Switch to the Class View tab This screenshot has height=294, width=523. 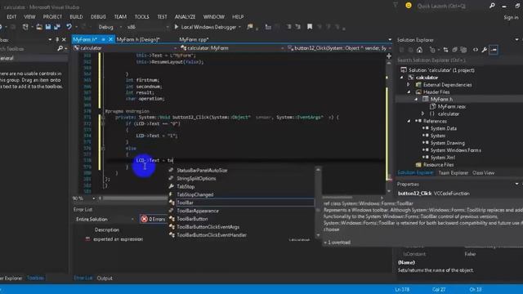(x=483, y=172)
